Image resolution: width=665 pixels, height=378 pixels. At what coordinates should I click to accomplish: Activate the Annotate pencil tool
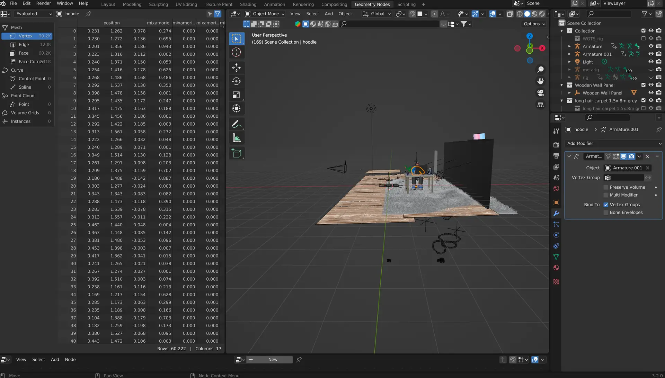click(236, 124)
